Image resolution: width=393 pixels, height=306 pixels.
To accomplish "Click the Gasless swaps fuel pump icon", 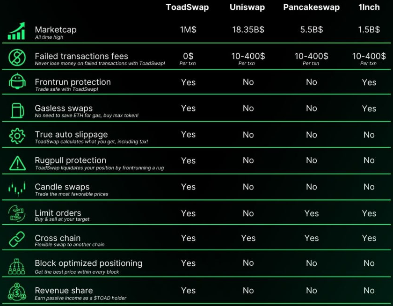I will [17, 110].
